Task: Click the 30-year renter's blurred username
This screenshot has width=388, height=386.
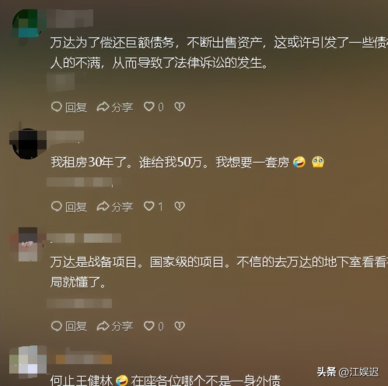Action: click(x=65, y=137)
